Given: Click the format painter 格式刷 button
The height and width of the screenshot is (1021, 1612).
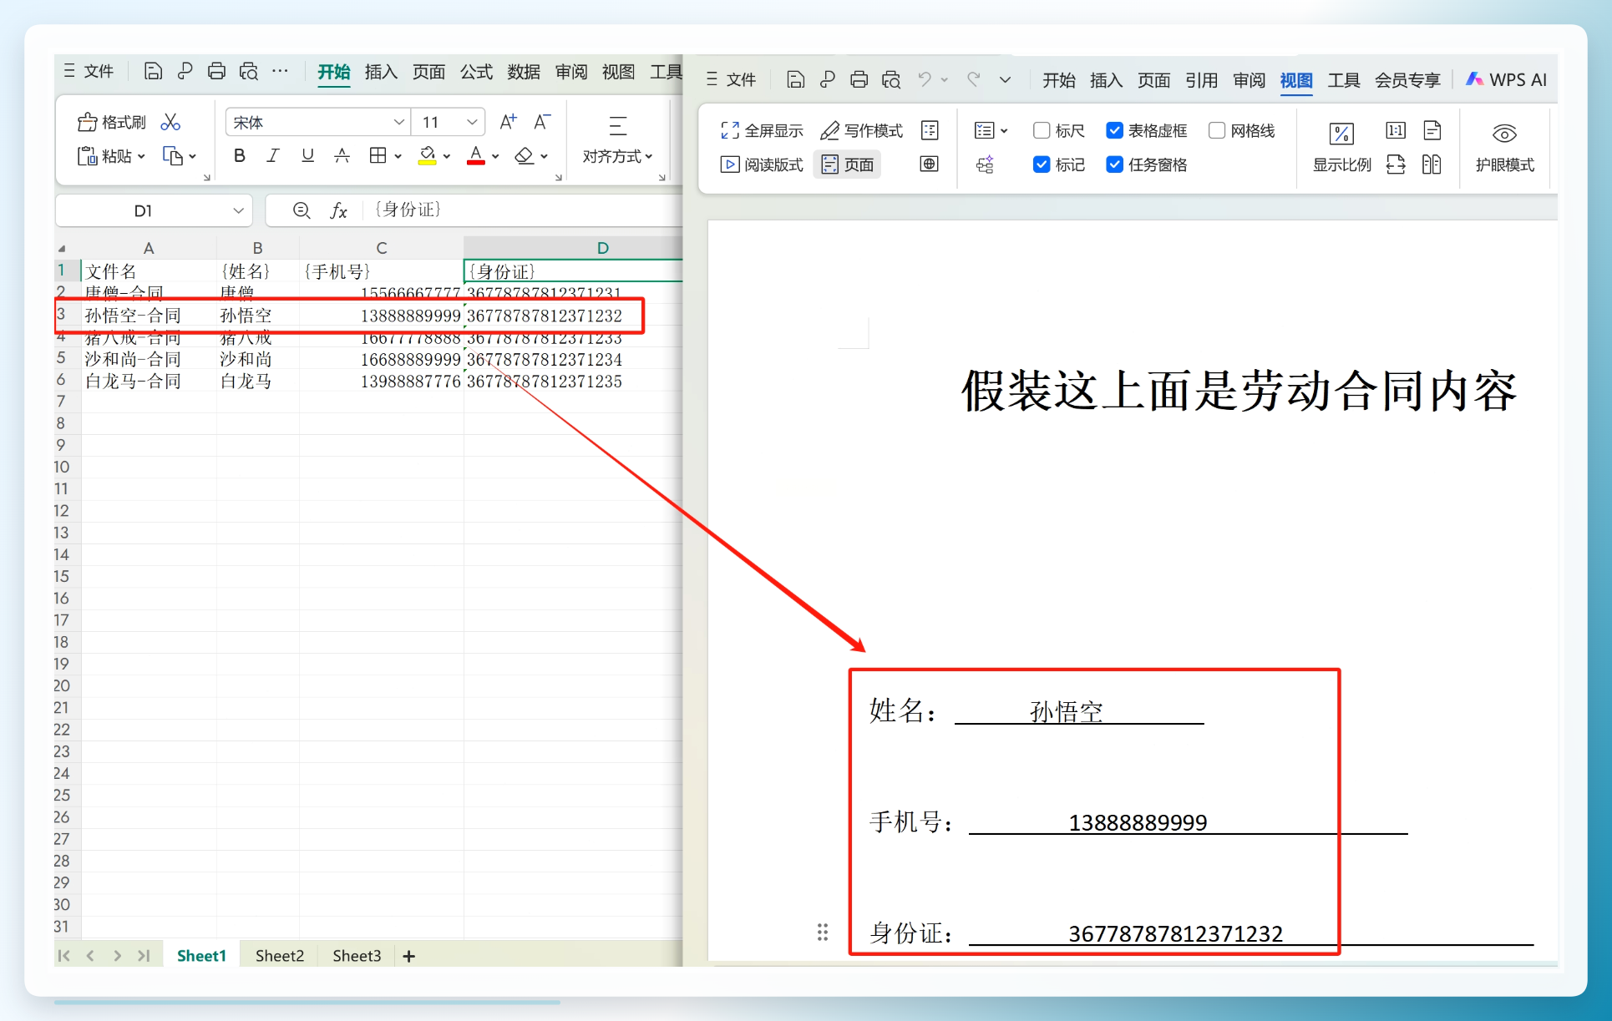Looking at the screenshot, I should [x=112, y=122].
